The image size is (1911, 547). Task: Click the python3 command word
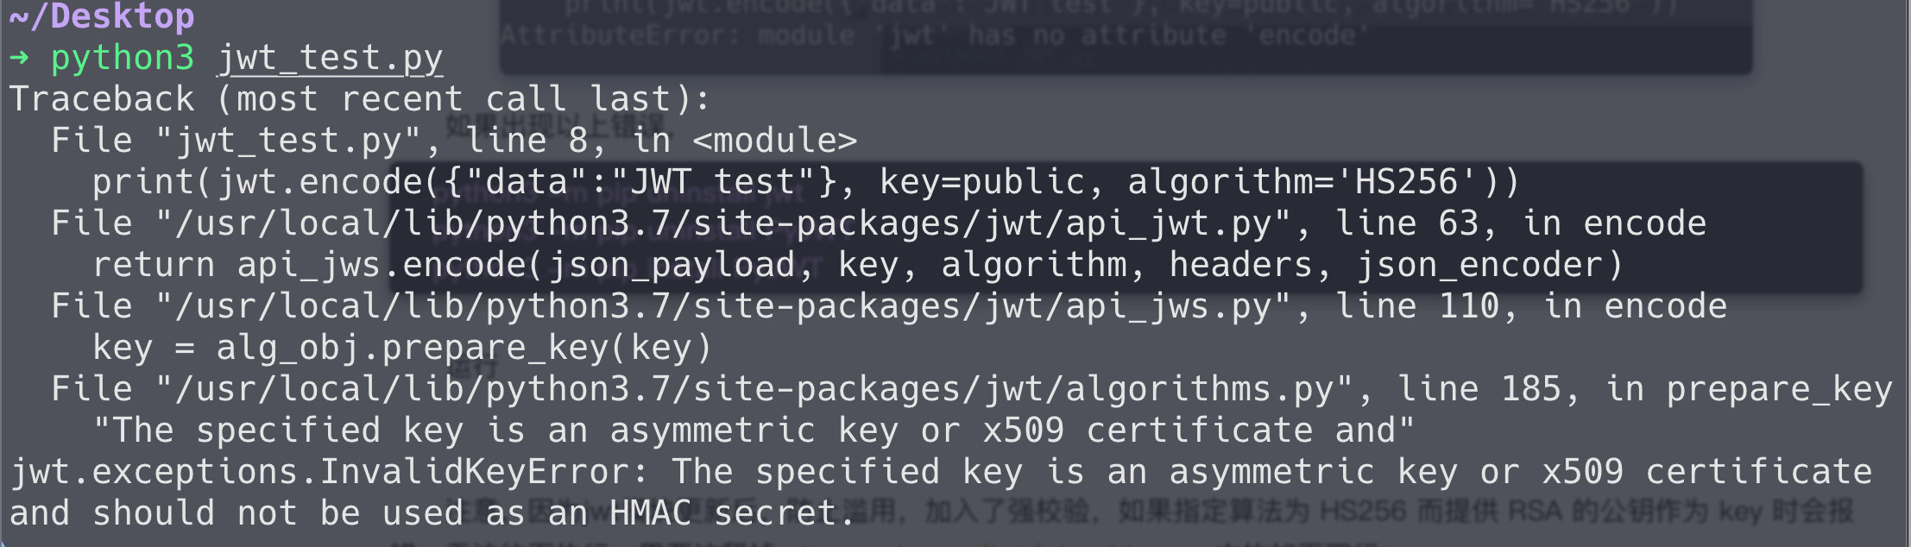pyautogui.click(x=123, y=59)
